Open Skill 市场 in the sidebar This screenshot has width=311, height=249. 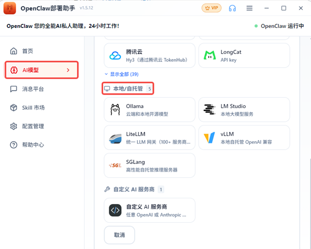point(41,107)
